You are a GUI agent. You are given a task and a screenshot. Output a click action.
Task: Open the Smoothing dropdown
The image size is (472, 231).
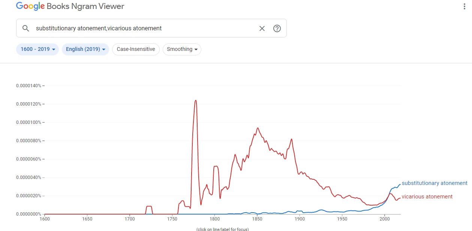[182, 49]
